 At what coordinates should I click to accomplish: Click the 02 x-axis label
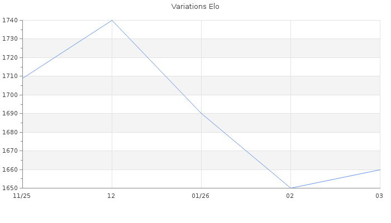click(290, 196)
